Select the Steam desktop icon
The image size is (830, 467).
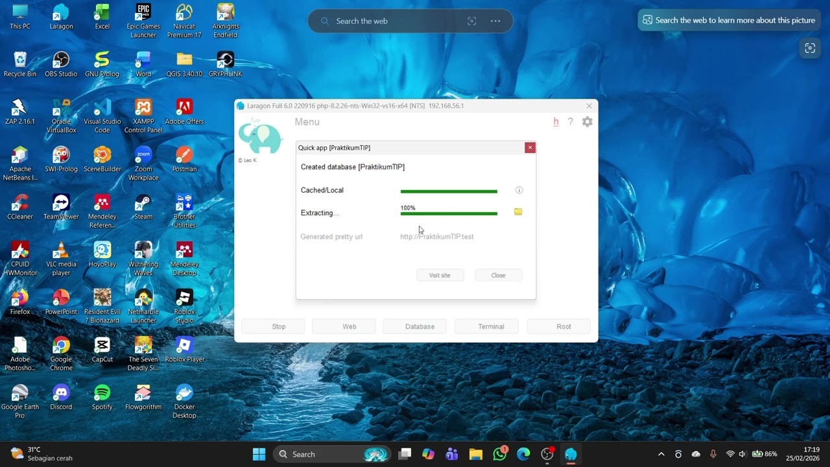tap(143, 207)
